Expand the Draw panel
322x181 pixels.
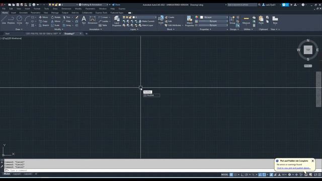tap(19, 29)
